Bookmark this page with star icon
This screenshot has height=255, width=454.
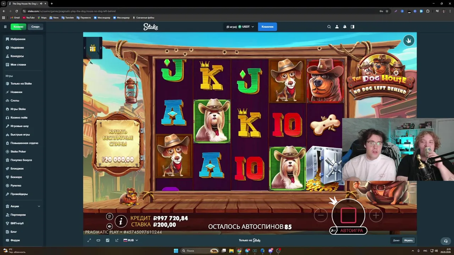tap(387, 11)
